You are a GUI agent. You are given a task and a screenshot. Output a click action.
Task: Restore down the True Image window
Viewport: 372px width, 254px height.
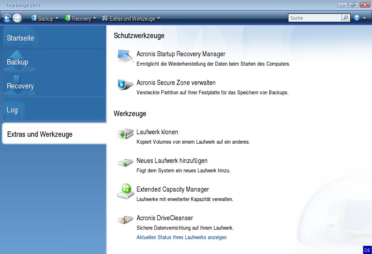point(353,5)
